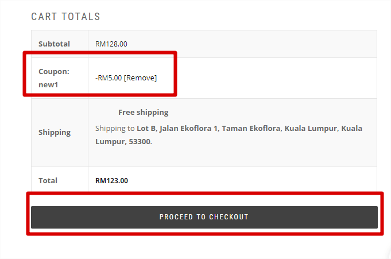This screenshot has width=391, height=259.
Task: Click the Taman Ekoflora address text
Action: (252, 128)
